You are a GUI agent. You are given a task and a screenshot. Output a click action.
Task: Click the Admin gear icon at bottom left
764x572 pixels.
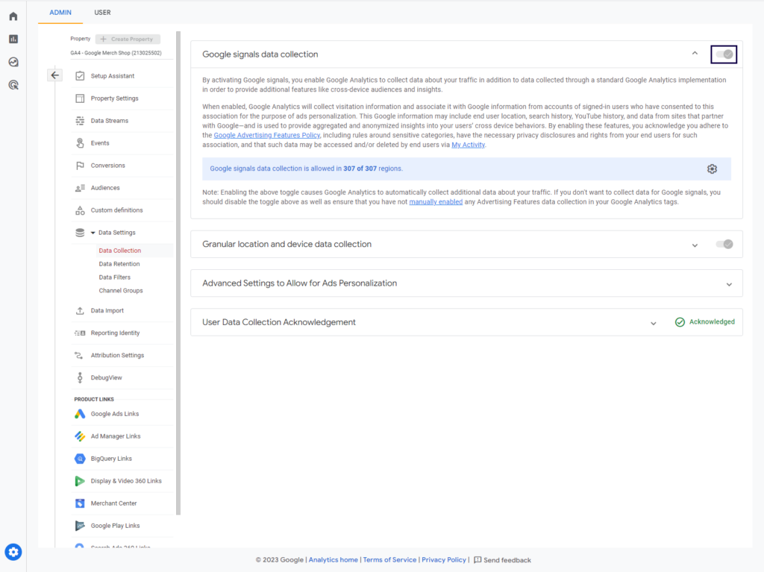coord(13,552)
